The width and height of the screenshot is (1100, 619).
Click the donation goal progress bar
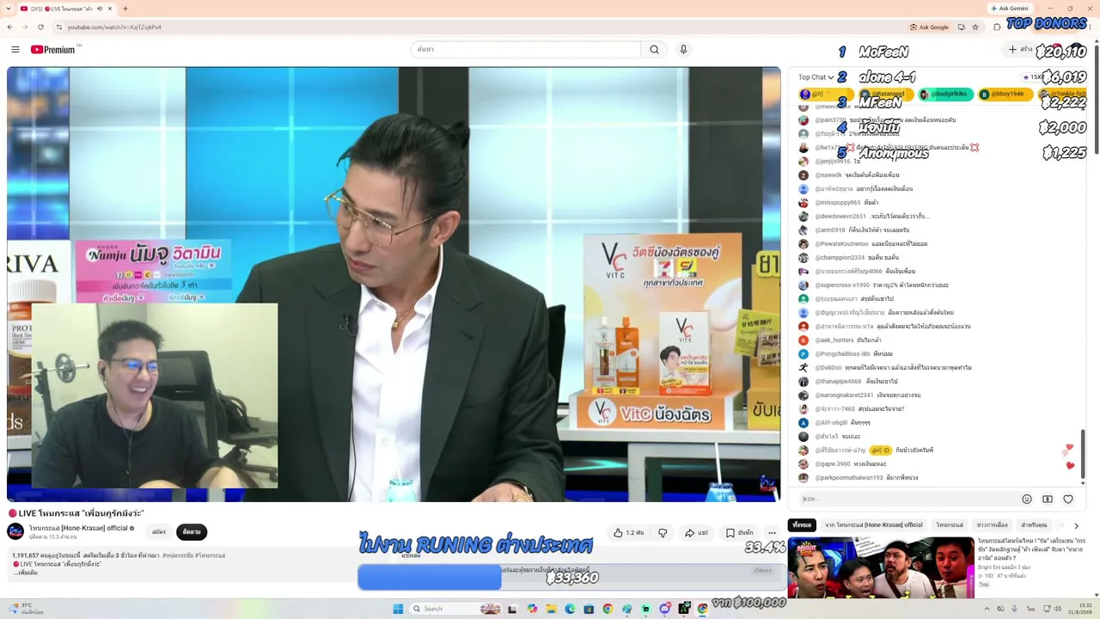pyautogui.click(x=571, y=578)
